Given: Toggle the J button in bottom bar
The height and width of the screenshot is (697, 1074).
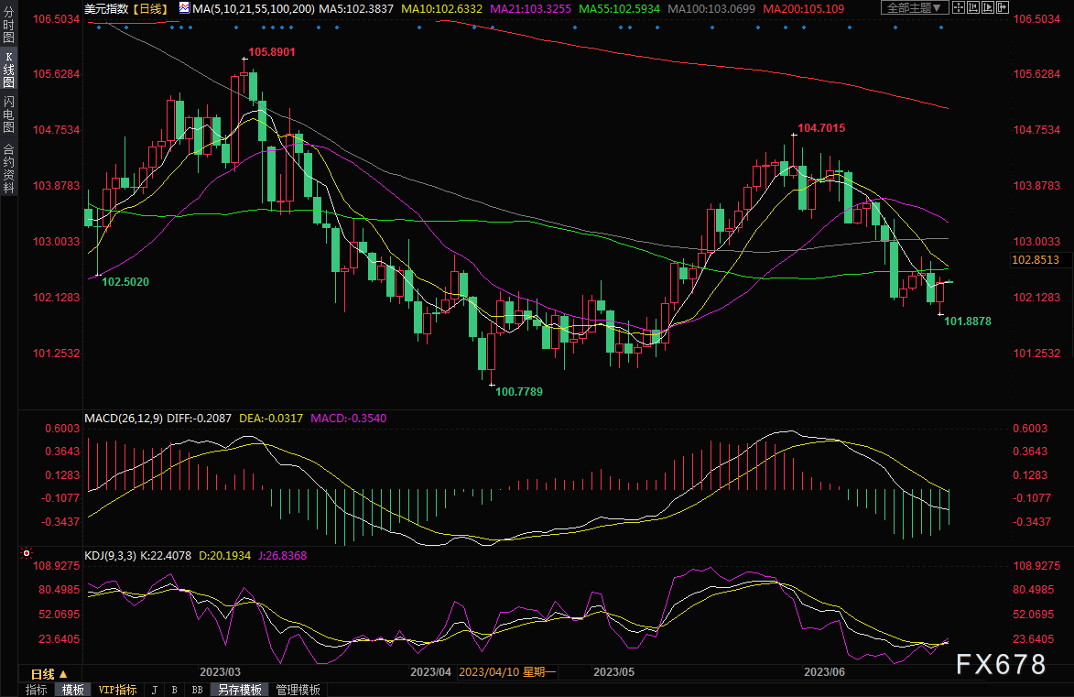Looking at the screenshot, I should [154, 690].
